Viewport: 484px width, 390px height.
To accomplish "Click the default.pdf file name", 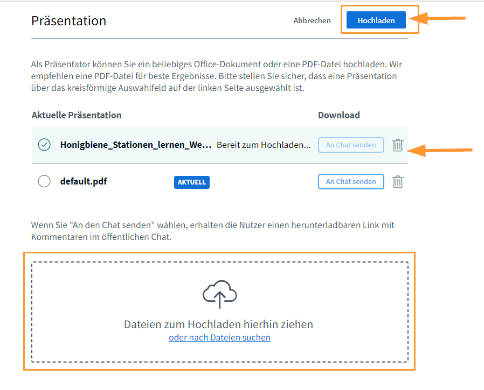I will 84,181.
